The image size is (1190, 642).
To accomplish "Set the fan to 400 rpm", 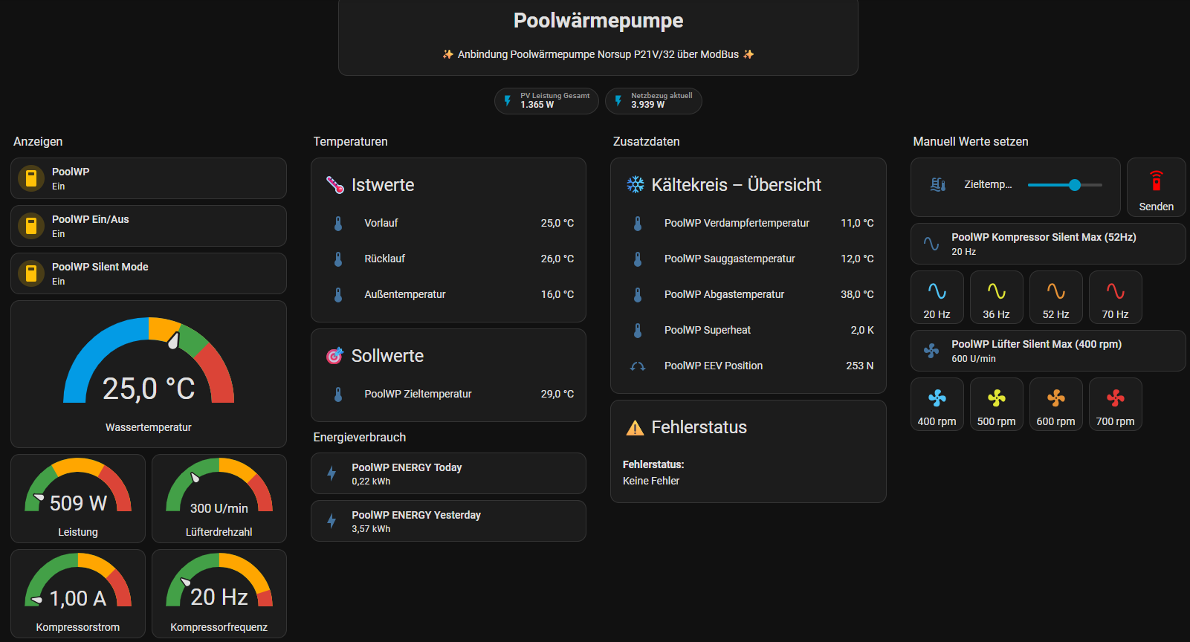I will (937, 404).
